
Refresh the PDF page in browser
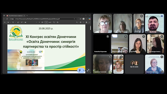(7, 19)
